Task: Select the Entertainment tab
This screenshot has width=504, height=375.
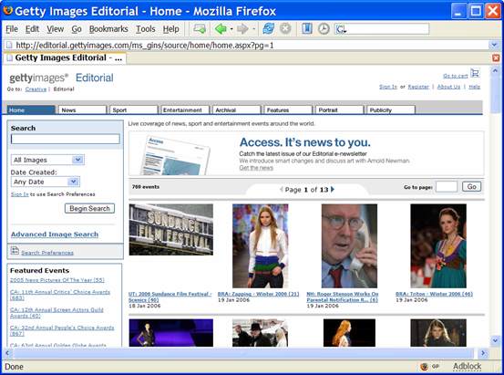Action: [x=185, y=109]
